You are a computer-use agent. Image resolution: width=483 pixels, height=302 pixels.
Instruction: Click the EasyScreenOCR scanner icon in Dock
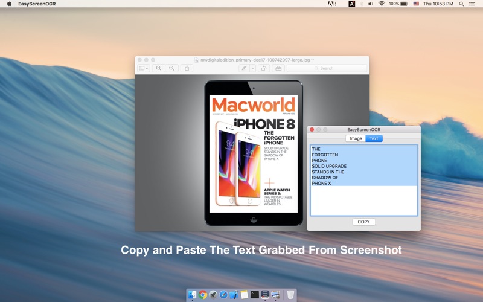[265, 295]
